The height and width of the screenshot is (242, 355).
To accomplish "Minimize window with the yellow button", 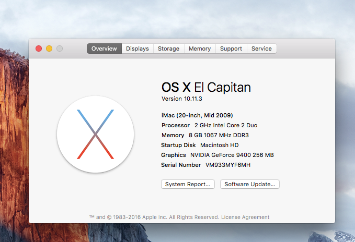I will (x=49, y=49).
